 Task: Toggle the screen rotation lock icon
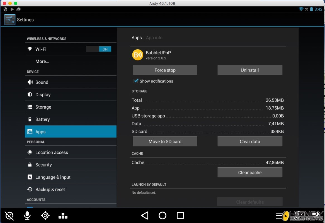pos(9,215)
